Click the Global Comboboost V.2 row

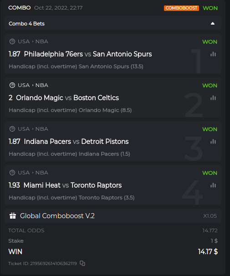click(113, 216)
